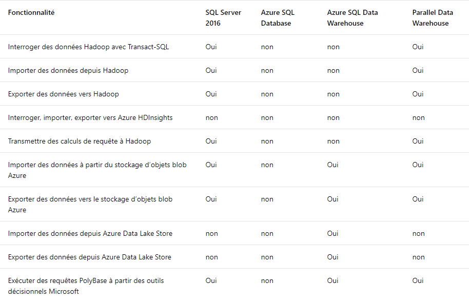Select Parallel Data Warehouse value in PolyBase requêtes row
This screenshot has width=469, height=303.
[418, 281]
